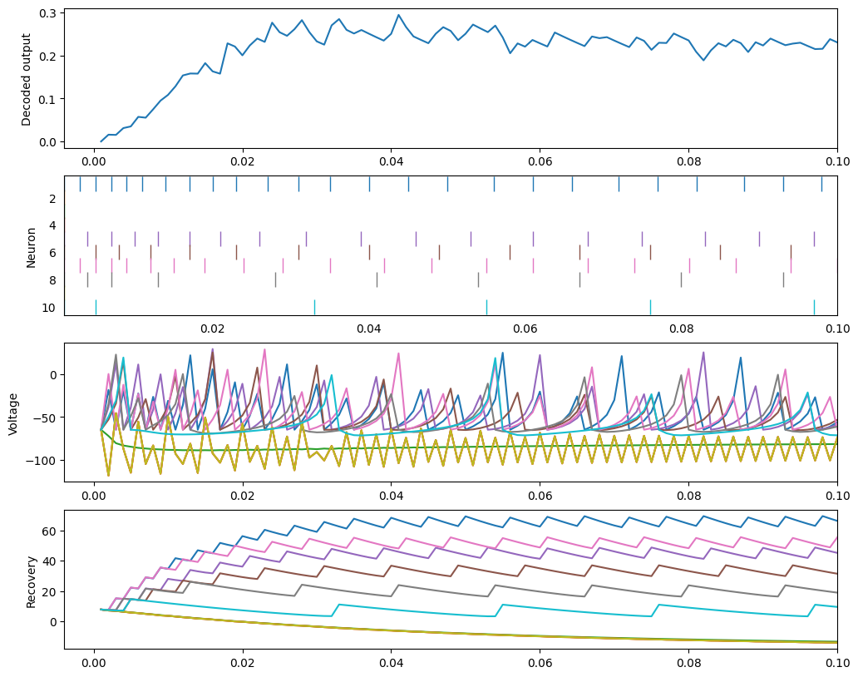Click x-tick 0.04 under the Decoded output plot
The image size is (858, 677).
pyautogui.click(x=392, y=161)
